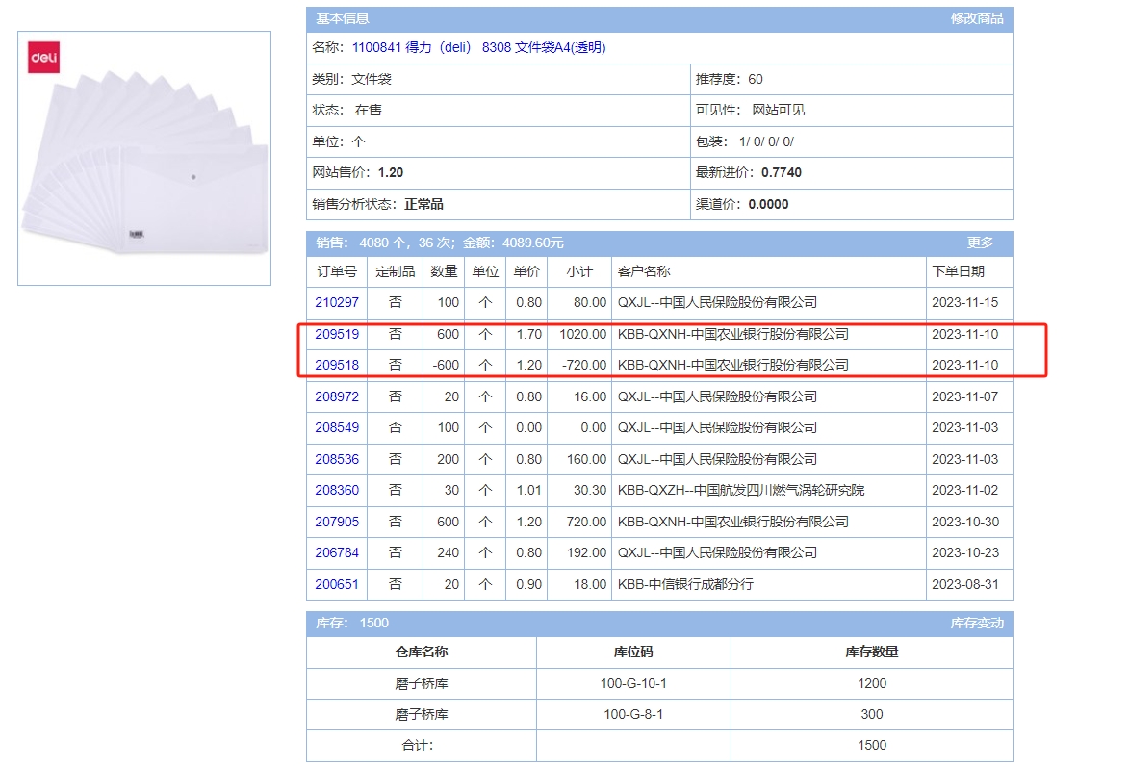Open the 更多 sales link
The height and width of the screenshot is (767, 1129).
click(979, 243)
